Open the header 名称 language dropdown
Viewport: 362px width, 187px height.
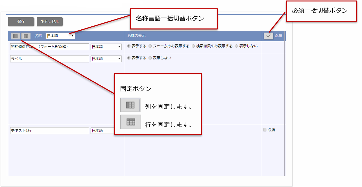(60, 36)
